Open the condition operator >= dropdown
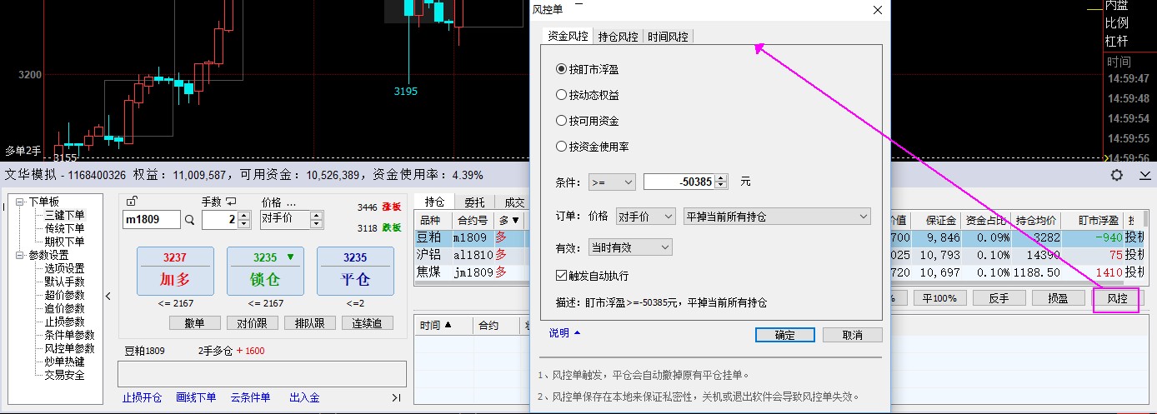This screenshot has width=1157, height=414. [612, 182]
